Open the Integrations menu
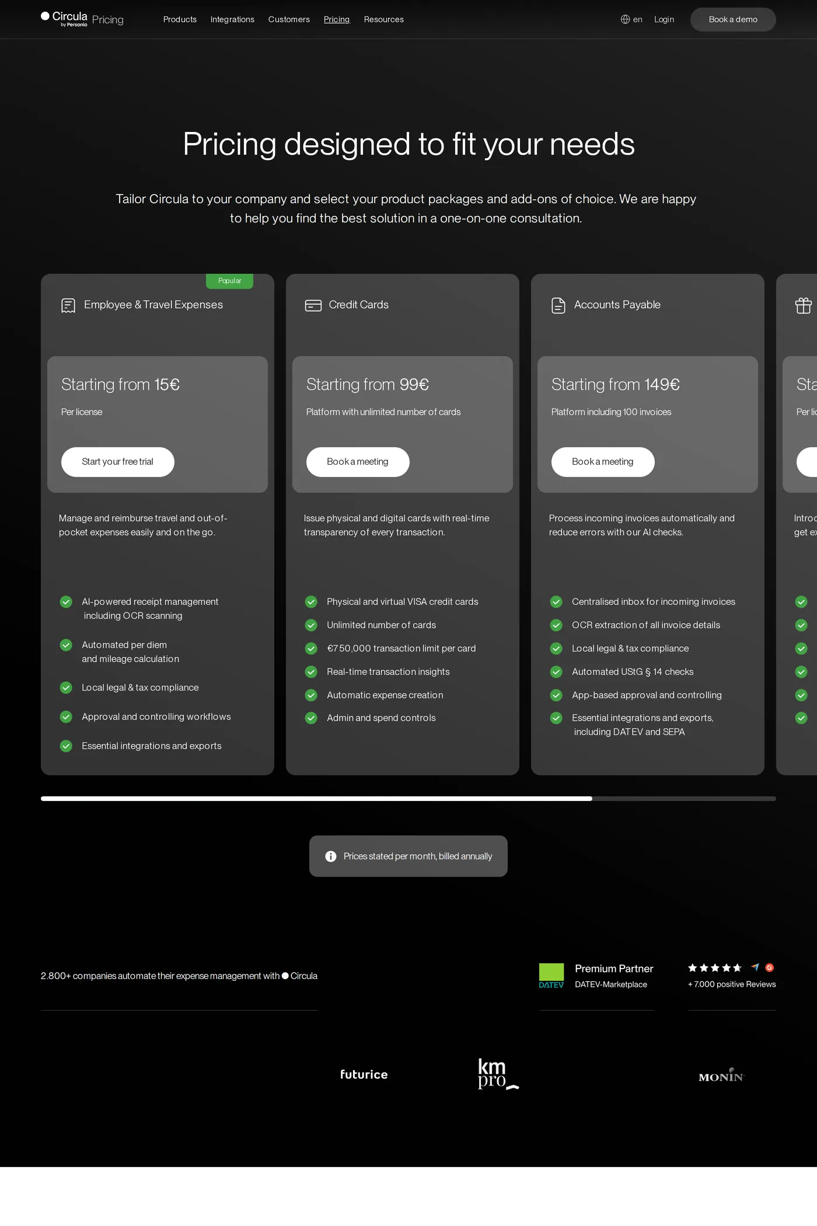 point(232,19)
